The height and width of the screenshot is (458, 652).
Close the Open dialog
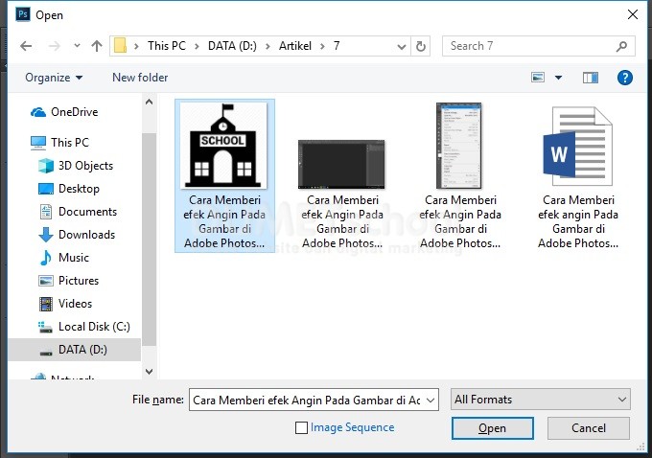point(633,14)
